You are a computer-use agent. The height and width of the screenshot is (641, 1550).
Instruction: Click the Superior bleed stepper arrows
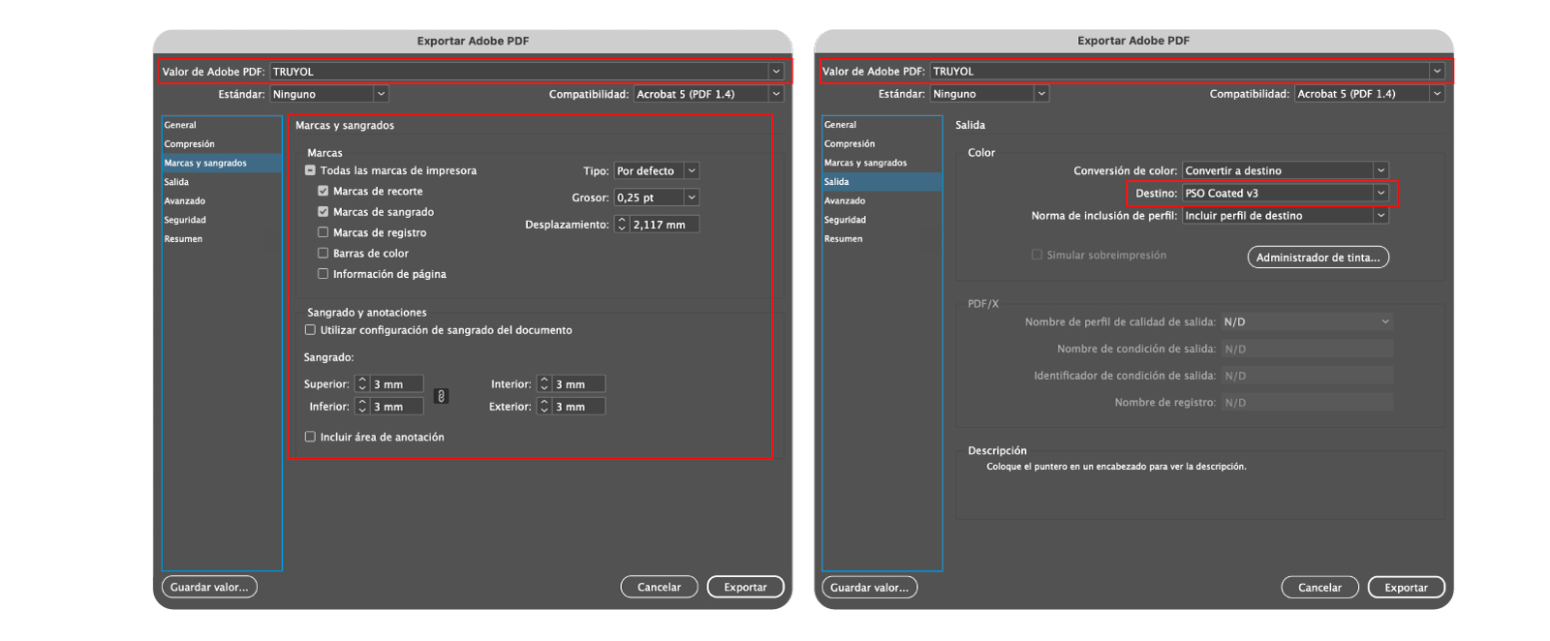pyautogui.click(x=362, y=384)
